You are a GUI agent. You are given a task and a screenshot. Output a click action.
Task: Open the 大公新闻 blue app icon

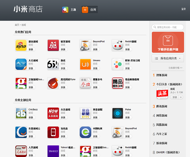[21, 64]
